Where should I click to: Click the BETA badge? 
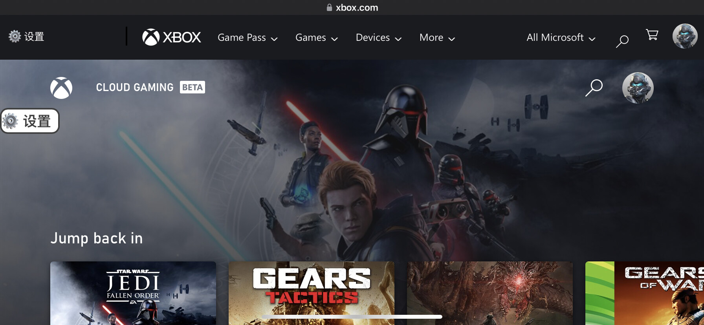(x=192, y=87)
